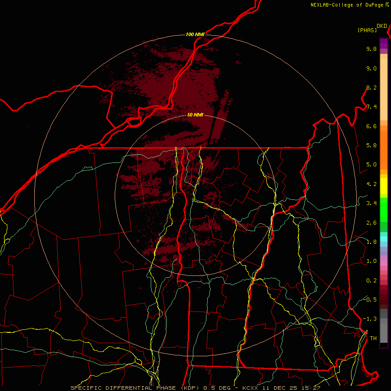
Task: Click the 50 NMI range ring label
Action: click(195, 115)
